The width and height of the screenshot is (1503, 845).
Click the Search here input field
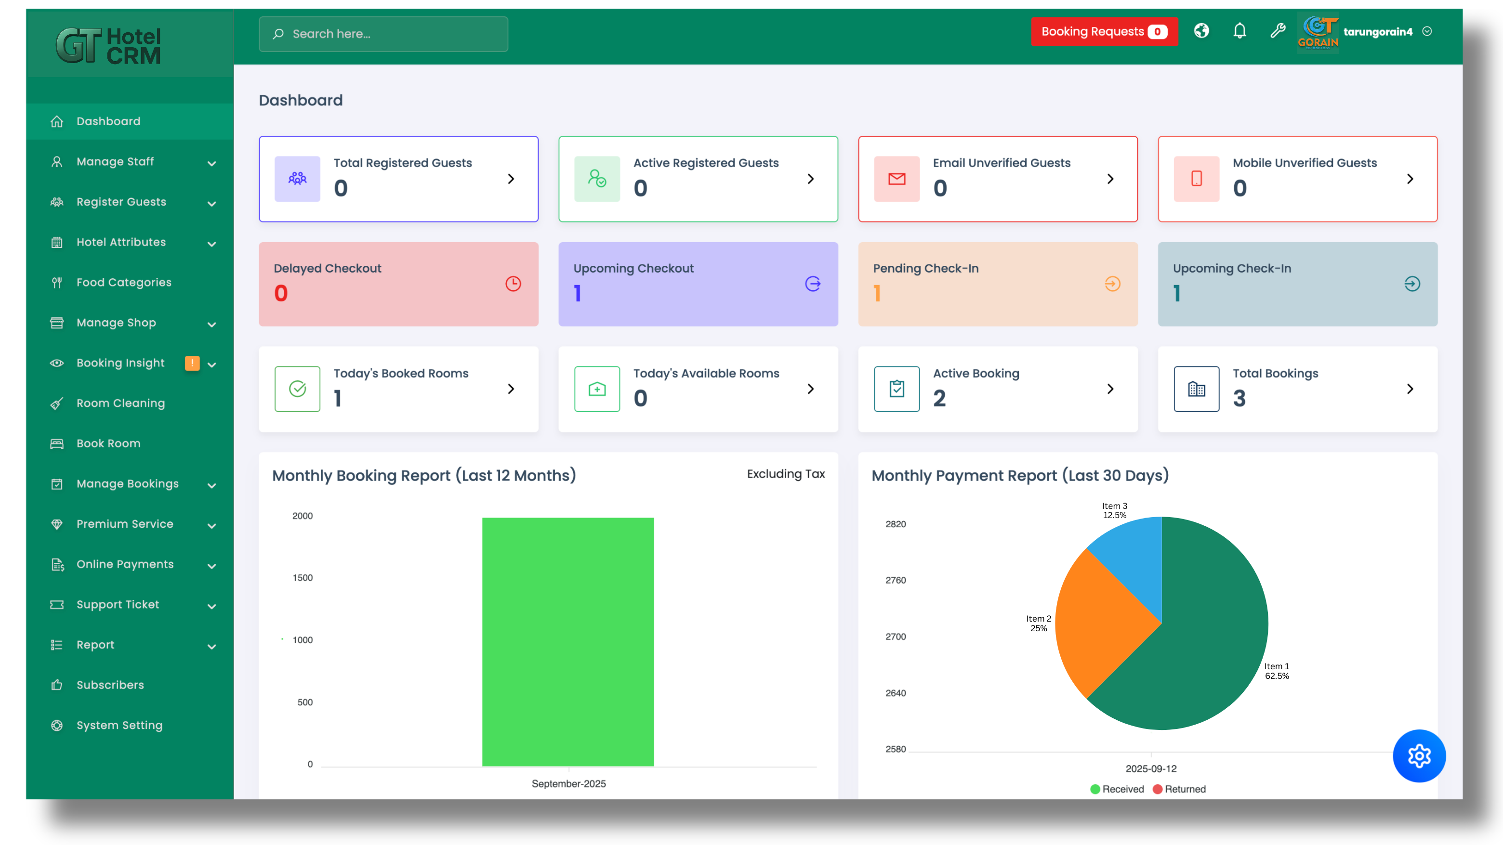(x=383, y=34)
